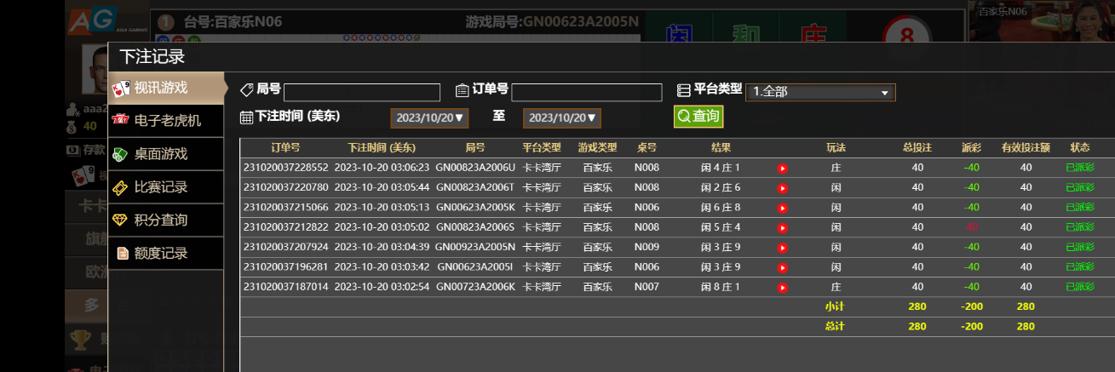The width and height of the screenshot is (1115, 372).
Task: Open the end date picker dropdown
Action: tap(561, 117)
